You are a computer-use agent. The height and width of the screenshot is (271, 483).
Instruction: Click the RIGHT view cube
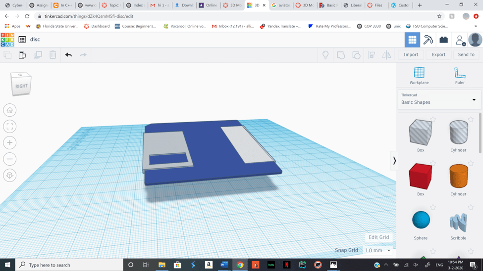click(x=21, y=85)
